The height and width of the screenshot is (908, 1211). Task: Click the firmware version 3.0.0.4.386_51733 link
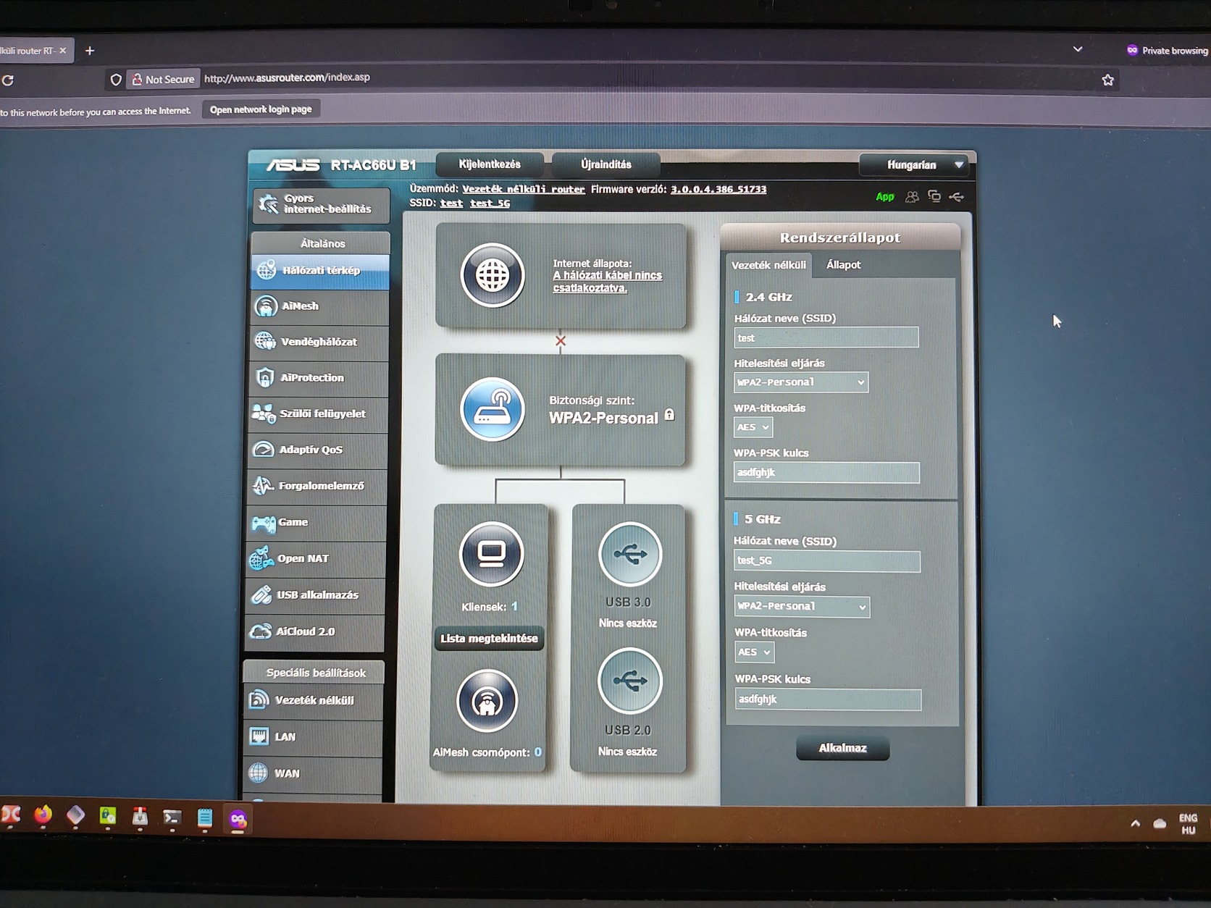coord(718,189)
